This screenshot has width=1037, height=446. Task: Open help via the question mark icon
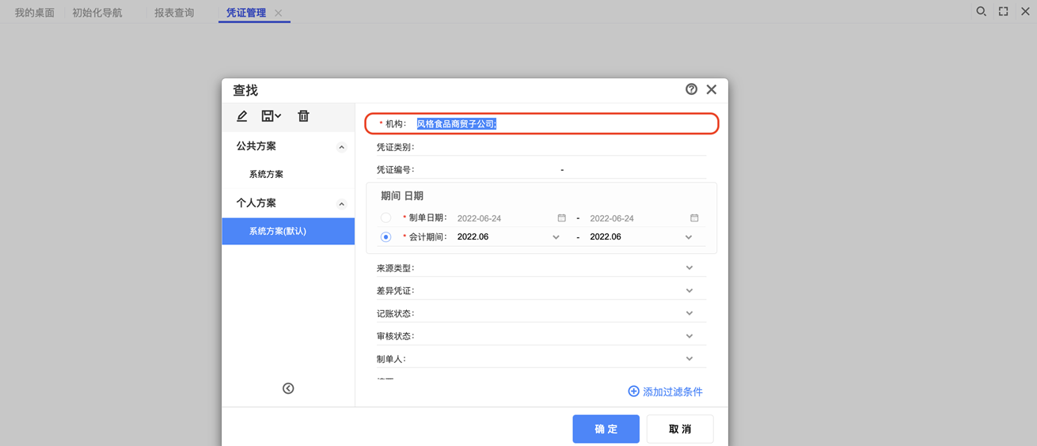click(x=691, y=89)
